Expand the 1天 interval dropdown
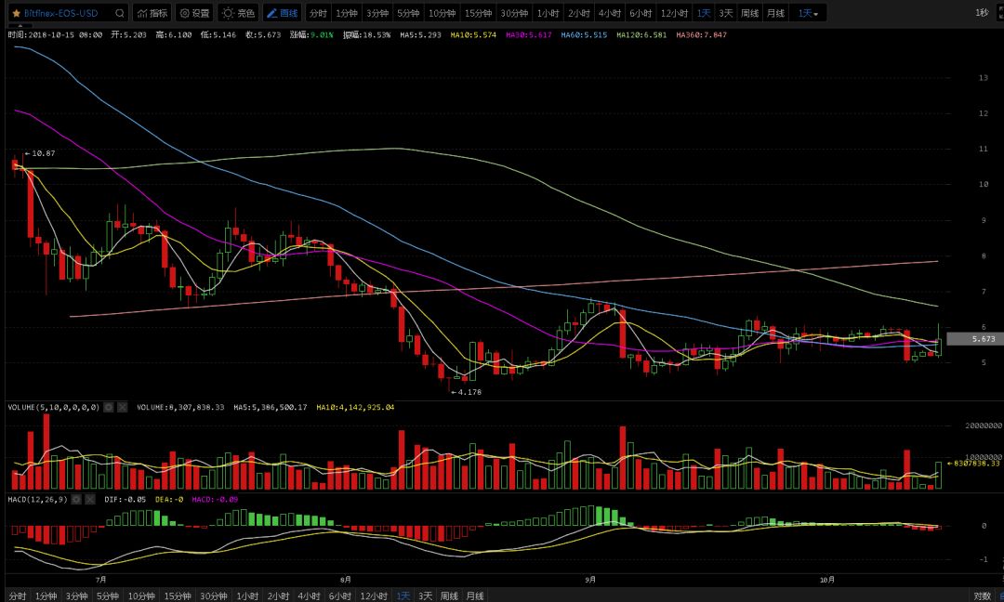 (808, 13)
